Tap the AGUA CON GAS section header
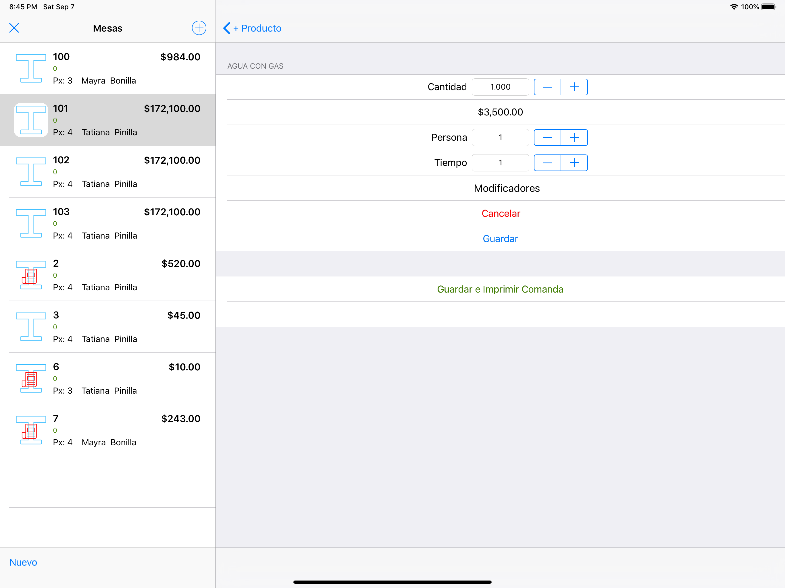This screenshot has height=588, width=785. pyautogui.click(x=255, y=66)
